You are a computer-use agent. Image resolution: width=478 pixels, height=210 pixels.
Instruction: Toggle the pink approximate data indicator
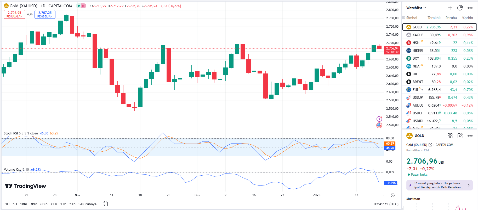coord(83,6)
